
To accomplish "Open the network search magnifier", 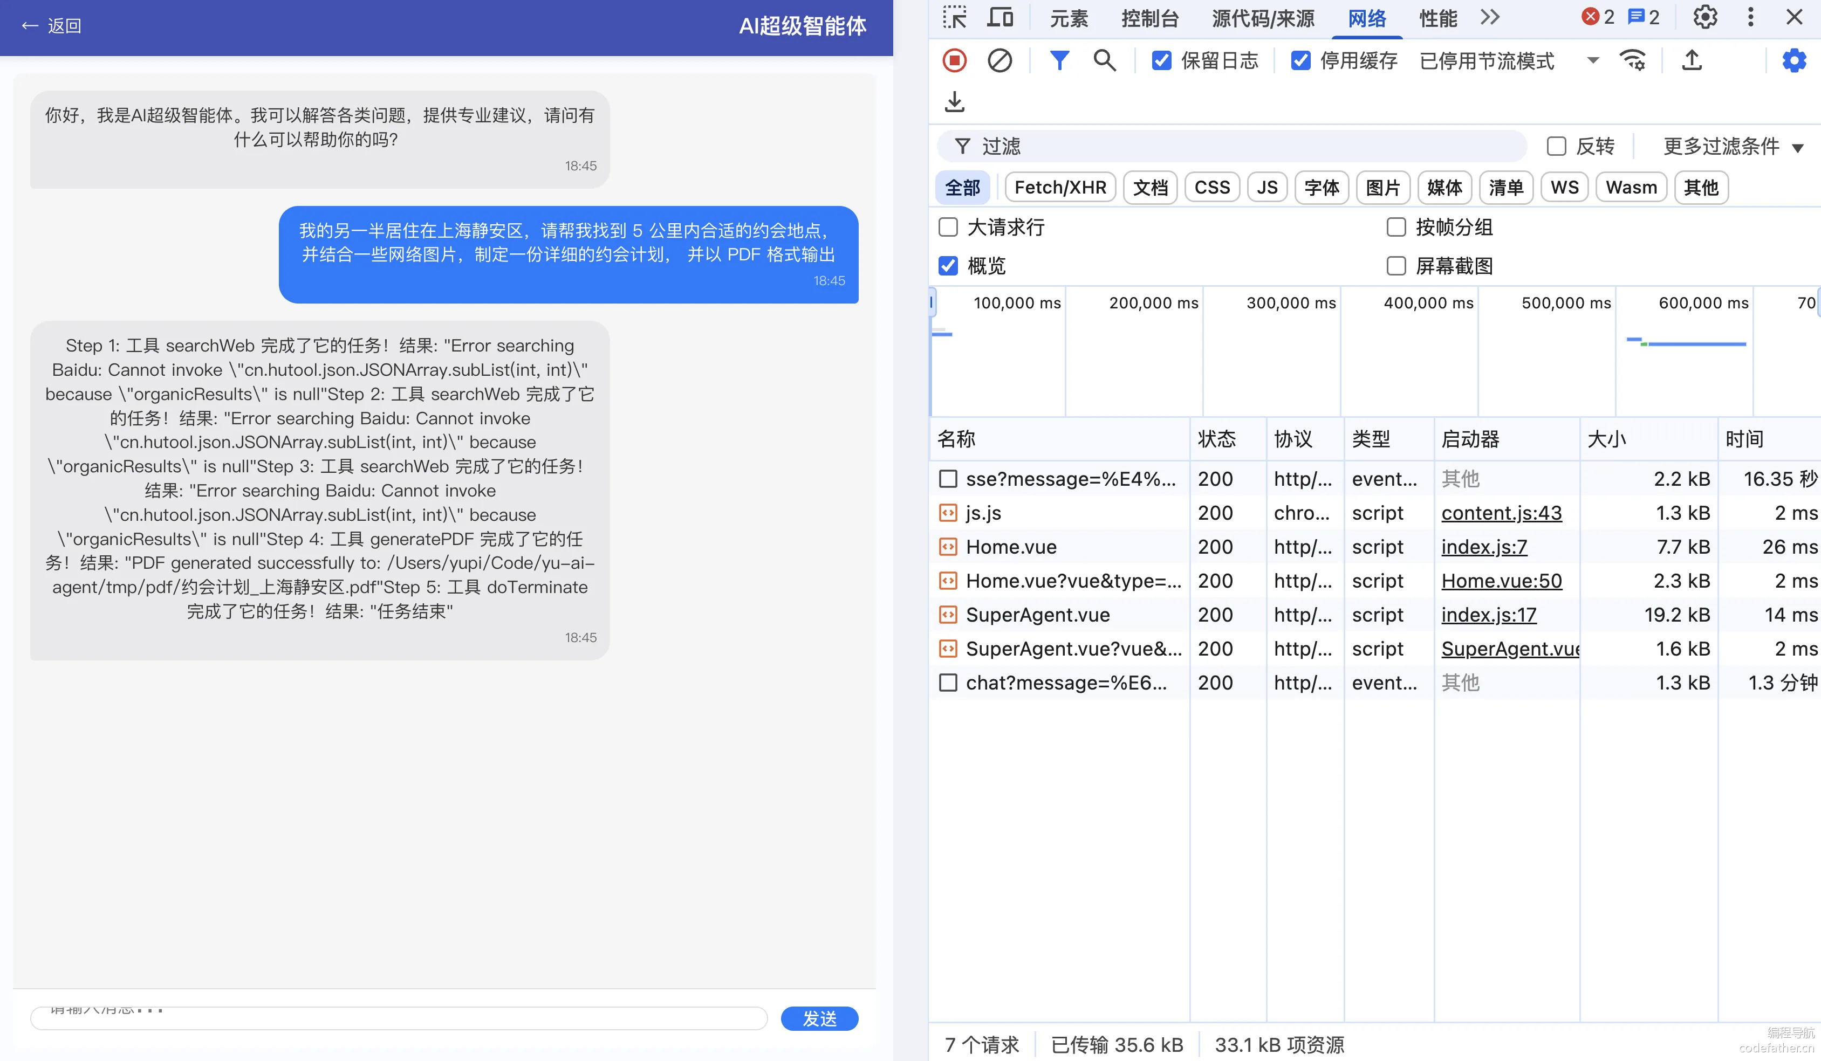I will coord(1104,61).
